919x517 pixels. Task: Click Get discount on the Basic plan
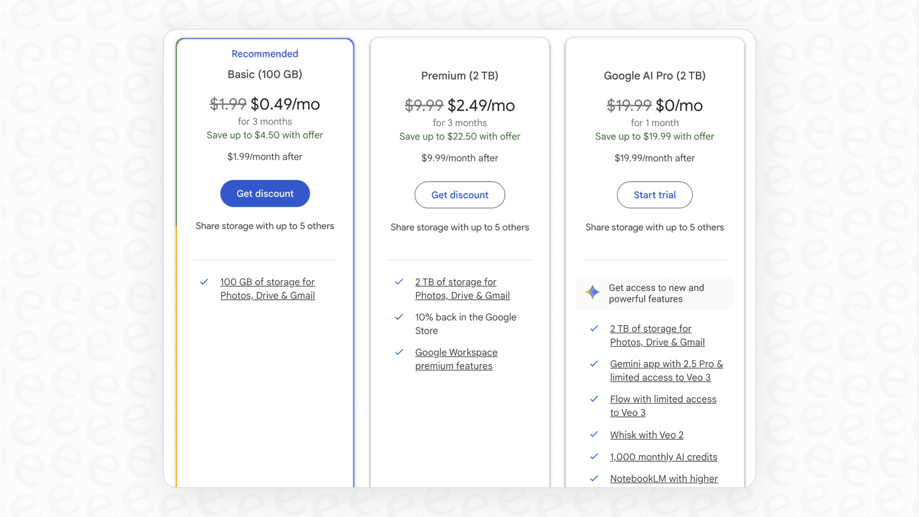point(265,193)
